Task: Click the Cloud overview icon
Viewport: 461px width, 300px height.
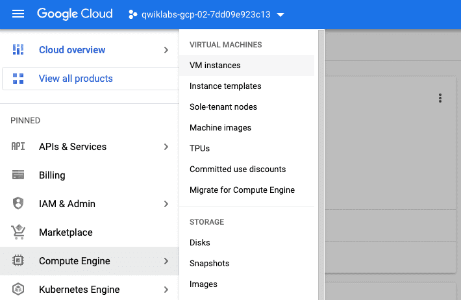Action: (x=18, y=50)
